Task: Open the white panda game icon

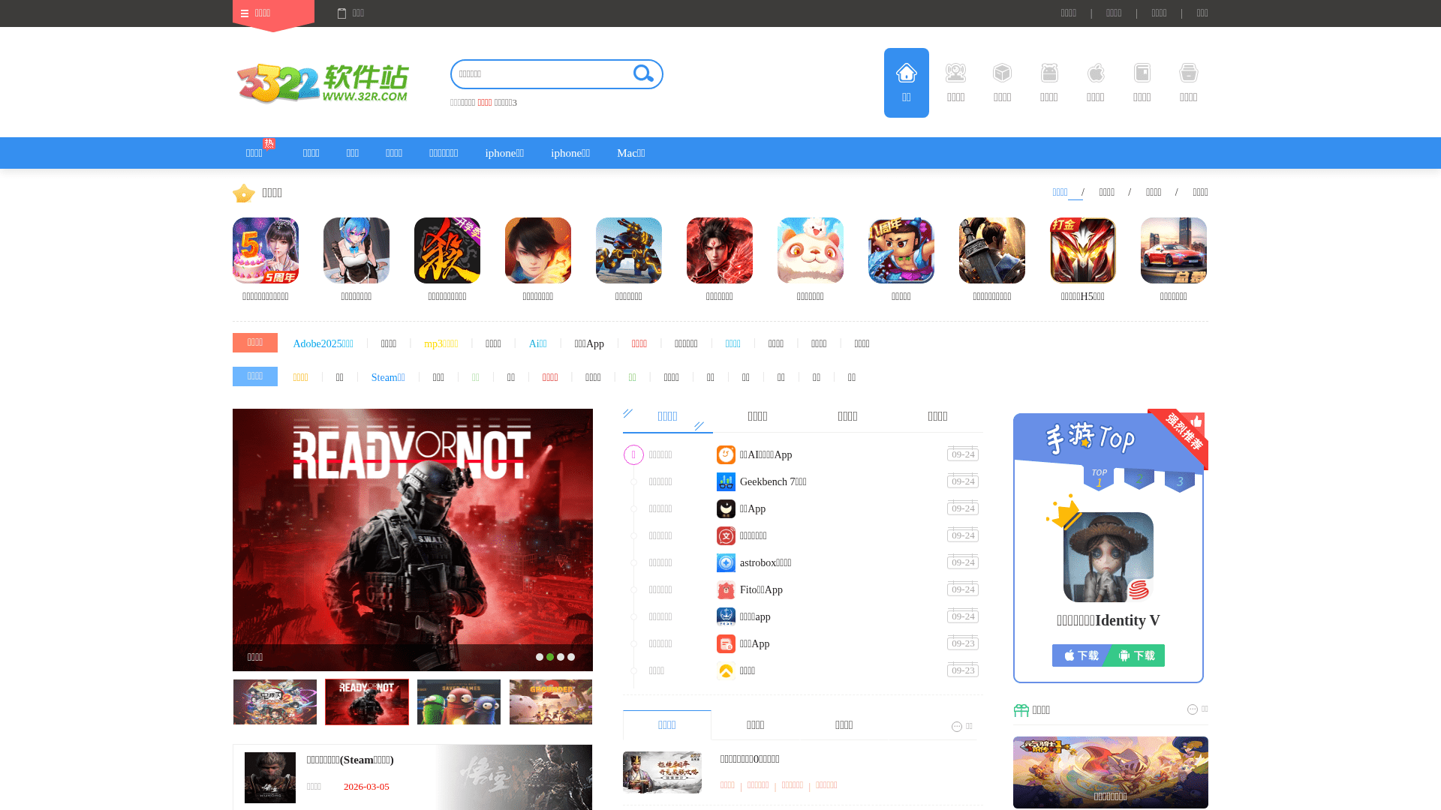Action: [811, 250]
